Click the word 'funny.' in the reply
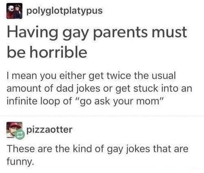 tap(20, 162)
